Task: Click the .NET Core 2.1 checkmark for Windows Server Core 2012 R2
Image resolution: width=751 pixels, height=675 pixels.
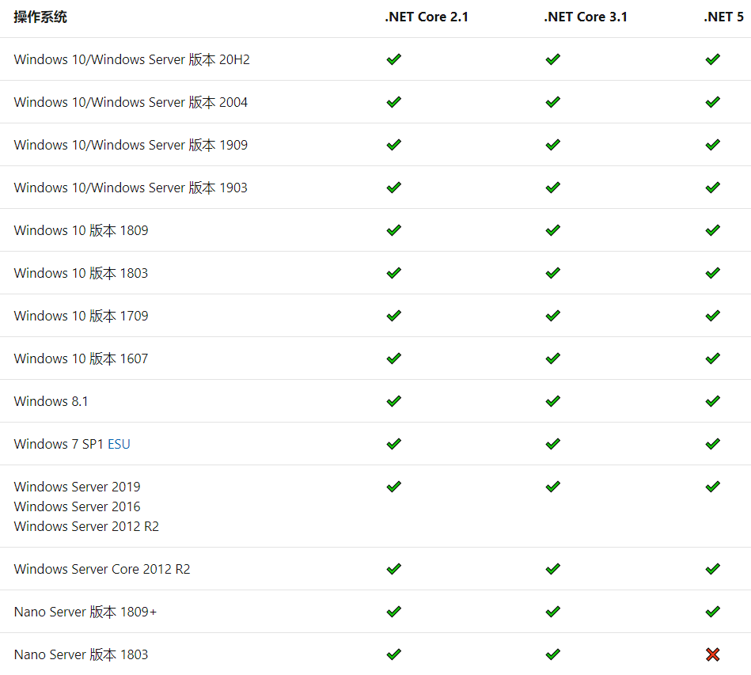Action: [393, 569]
